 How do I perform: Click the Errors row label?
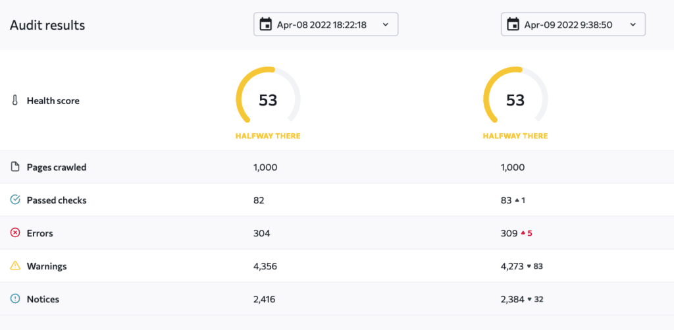pos(39,233)
